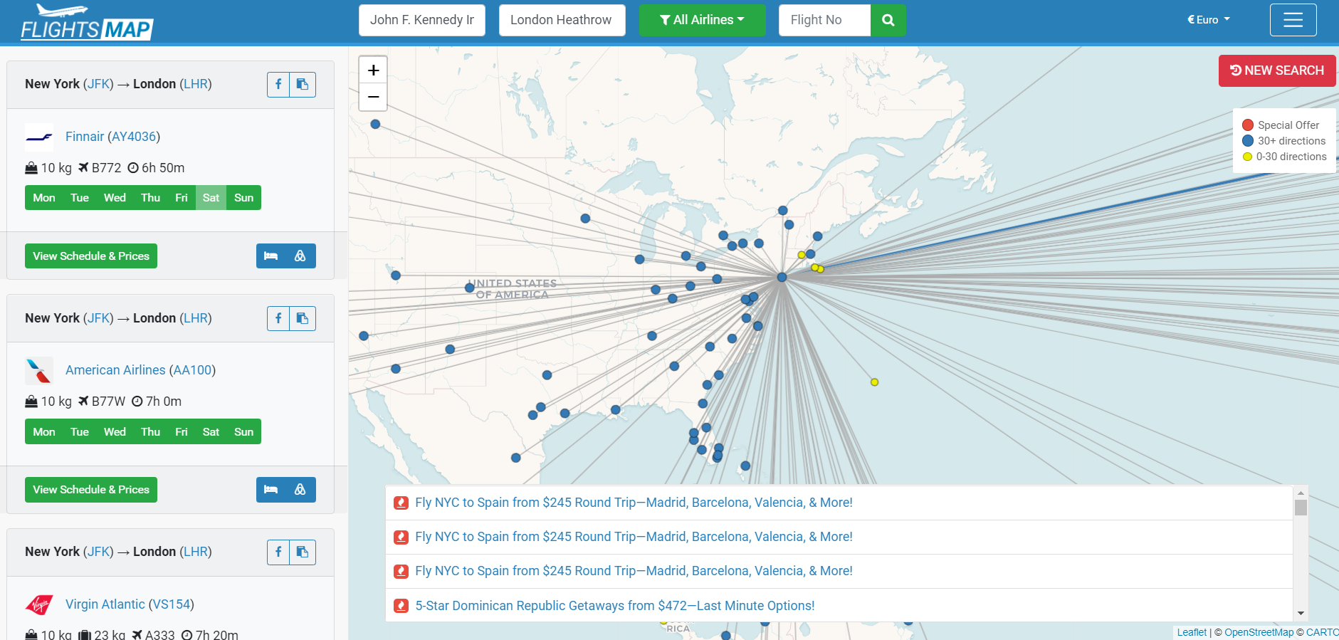1339x640 pixels.
Task: Open the Euro currency dropdown
Action: pyautogui.click(x=1208, y=20)
